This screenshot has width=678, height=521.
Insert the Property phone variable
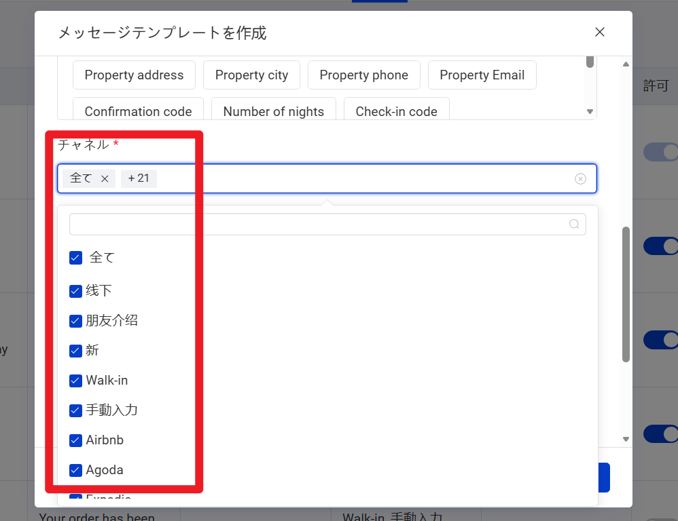pyautogui.click(x=363, y=75)
